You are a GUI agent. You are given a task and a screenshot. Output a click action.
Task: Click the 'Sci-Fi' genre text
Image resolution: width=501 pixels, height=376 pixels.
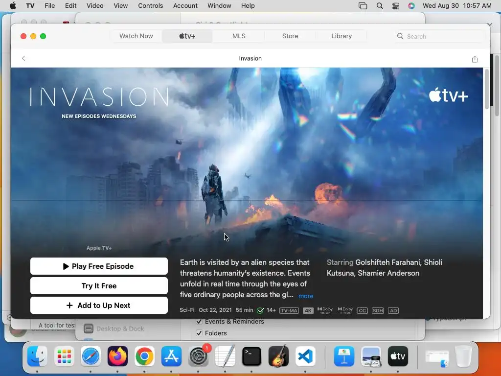[x=187, y=310]
